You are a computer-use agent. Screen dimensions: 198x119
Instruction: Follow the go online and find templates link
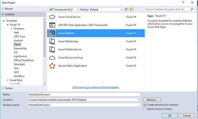pyautogui.click(x=96, y=87)
